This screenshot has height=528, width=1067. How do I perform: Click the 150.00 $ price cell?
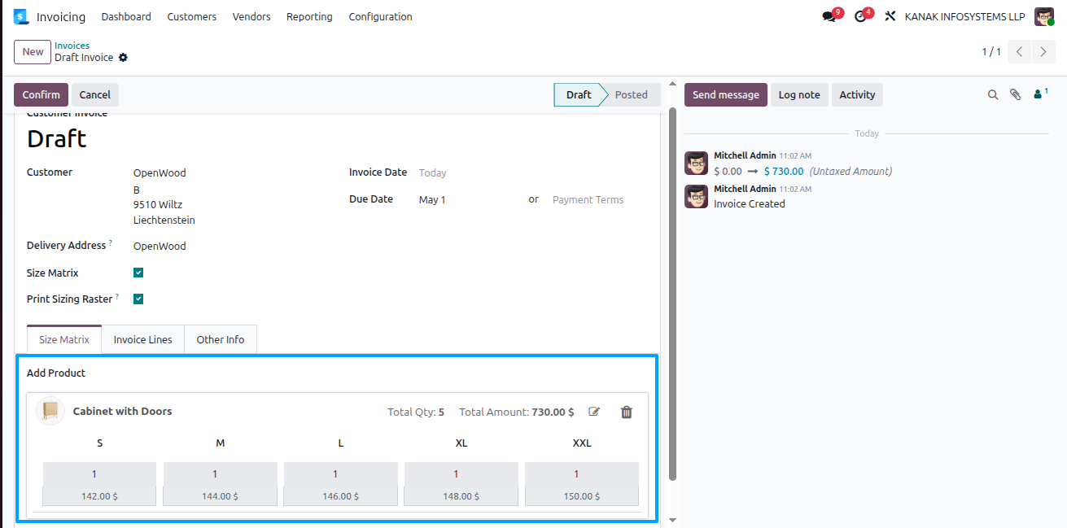[x=581, y=496]
